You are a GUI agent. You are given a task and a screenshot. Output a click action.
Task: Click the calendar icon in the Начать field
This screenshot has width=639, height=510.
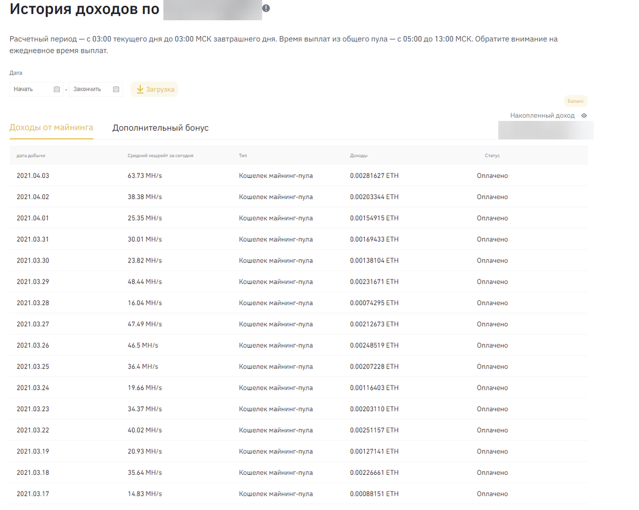point(58,89)
